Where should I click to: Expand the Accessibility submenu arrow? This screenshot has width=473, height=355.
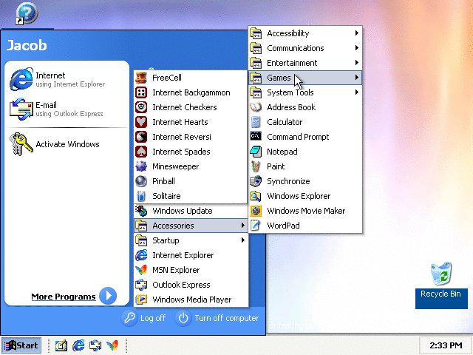tap(357, 33)
